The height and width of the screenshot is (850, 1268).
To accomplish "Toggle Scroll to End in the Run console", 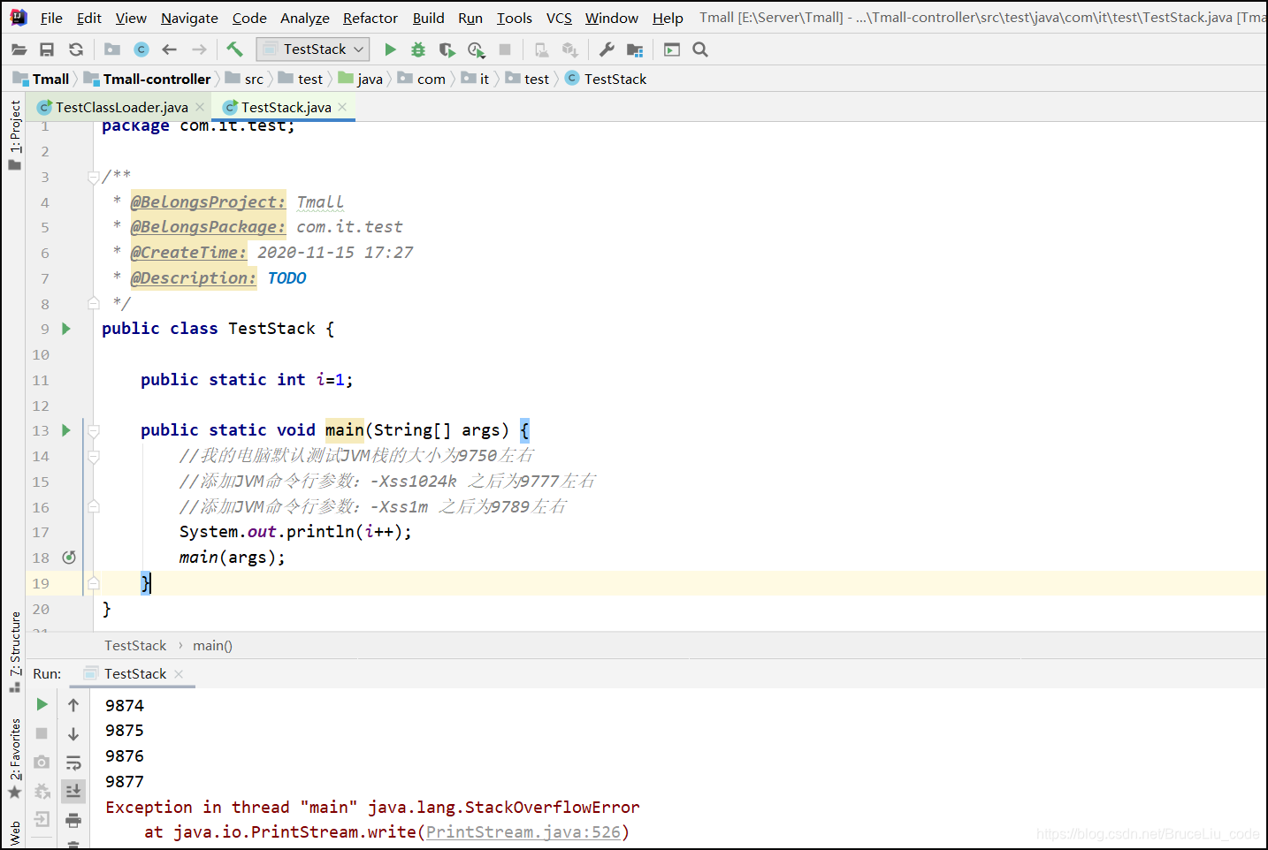I will (73, 791).
